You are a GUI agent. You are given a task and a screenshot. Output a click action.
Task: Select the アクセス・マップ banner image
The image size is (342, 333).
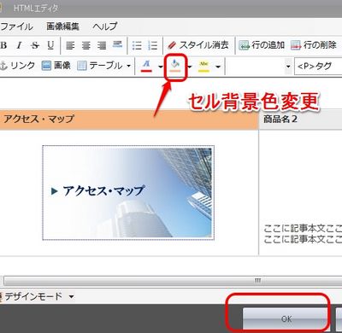point(128,193)
